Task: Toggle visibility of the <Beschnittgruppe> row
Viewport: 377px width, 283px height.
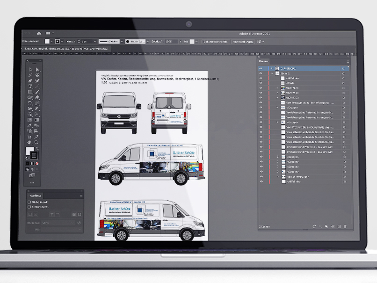Action: click(261, 176)
